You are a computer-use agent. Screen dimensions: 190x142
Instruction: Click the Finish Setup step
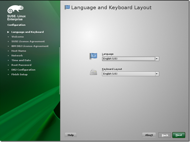(19, 74)
